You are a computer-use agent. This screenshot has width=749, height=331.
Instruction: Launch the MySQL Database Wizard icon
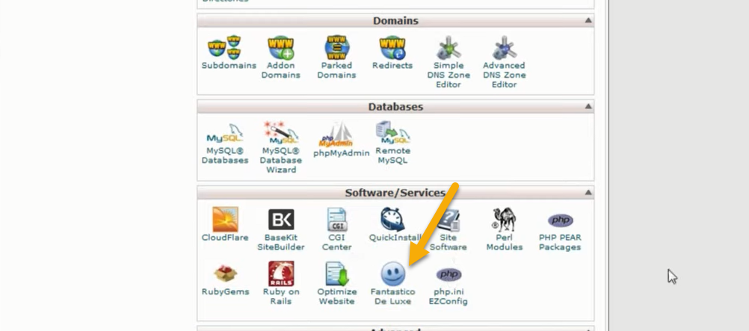[280, 132]
